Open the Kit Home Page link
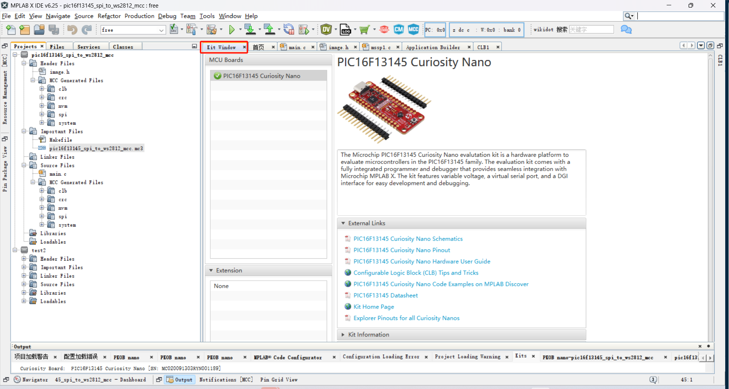Screen dimensions: 729x389 [374, 307]
